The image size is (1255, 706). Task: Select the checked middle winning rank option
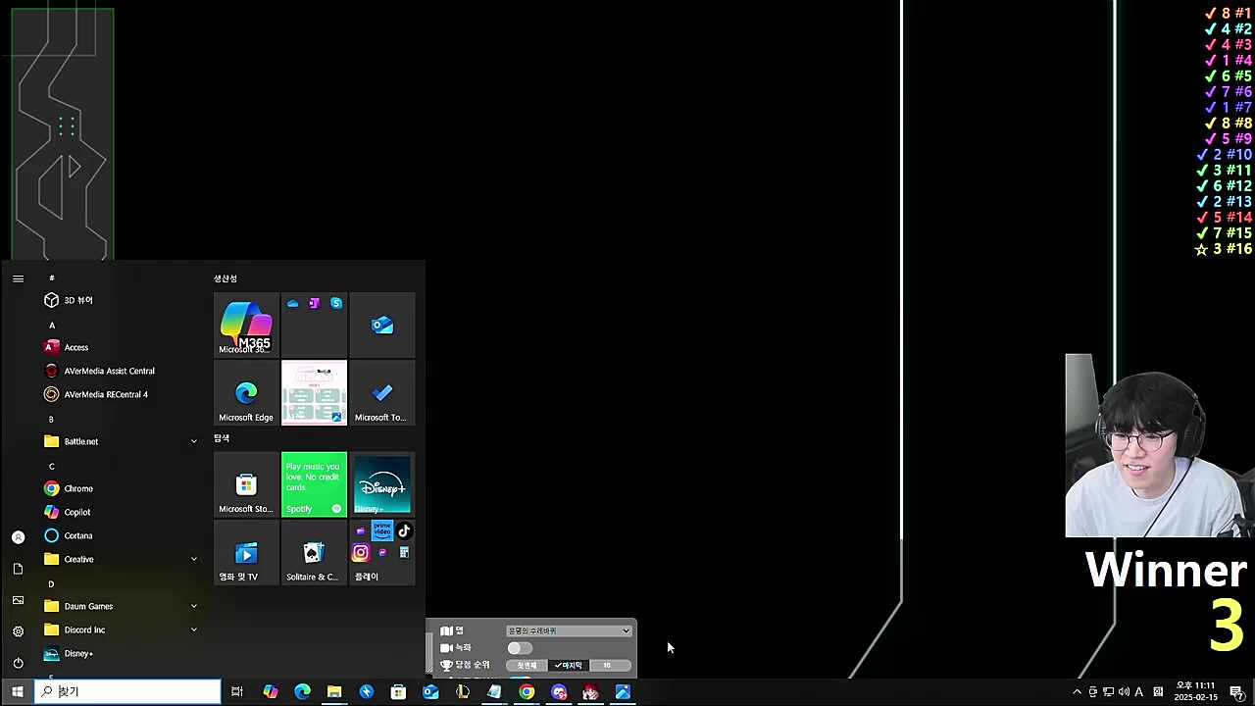click(569, 666)
